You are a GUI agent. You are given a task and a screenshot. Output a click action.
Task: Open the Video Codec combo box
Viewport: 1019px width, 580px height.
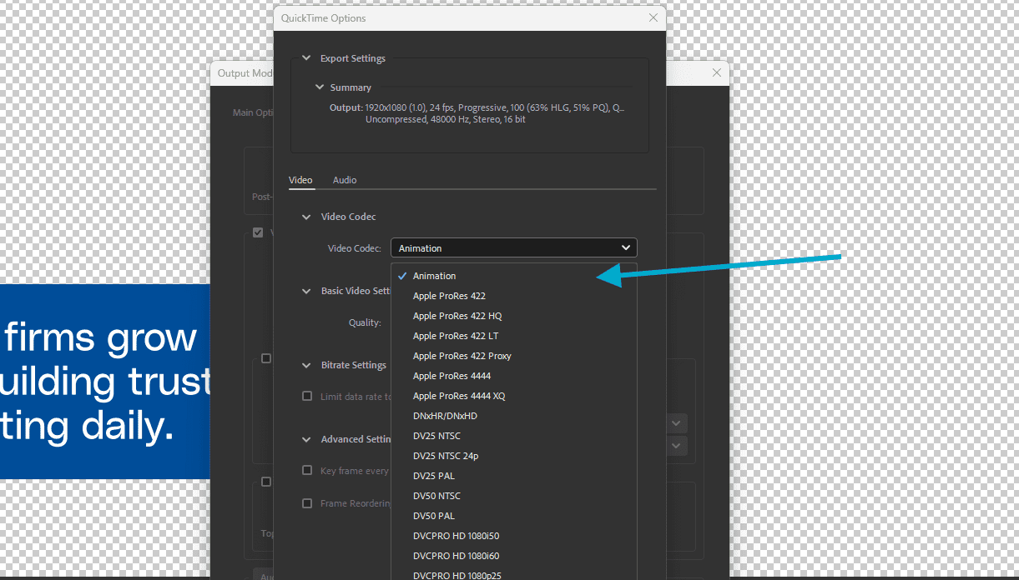[x=513, y=247]
